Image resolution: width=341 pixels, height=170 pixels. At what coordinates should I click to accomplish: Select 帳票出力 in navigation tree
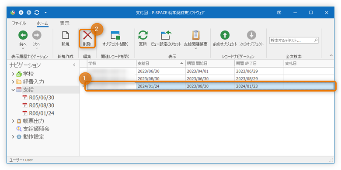click(34, 121)
